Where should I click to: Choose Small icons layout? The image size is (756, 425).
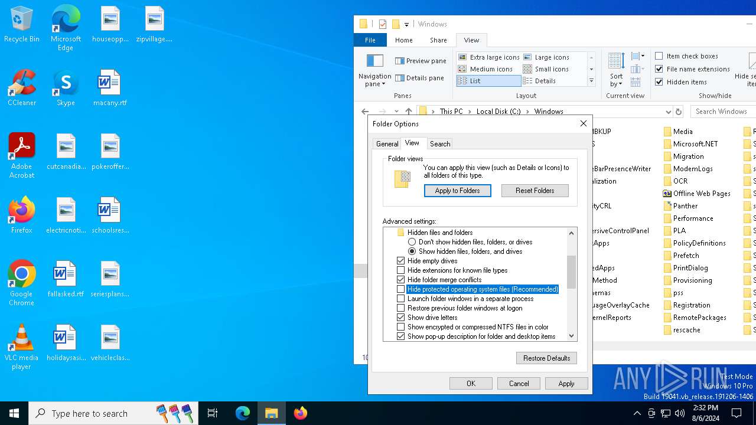pyautogui.click(x=546, y=69)
